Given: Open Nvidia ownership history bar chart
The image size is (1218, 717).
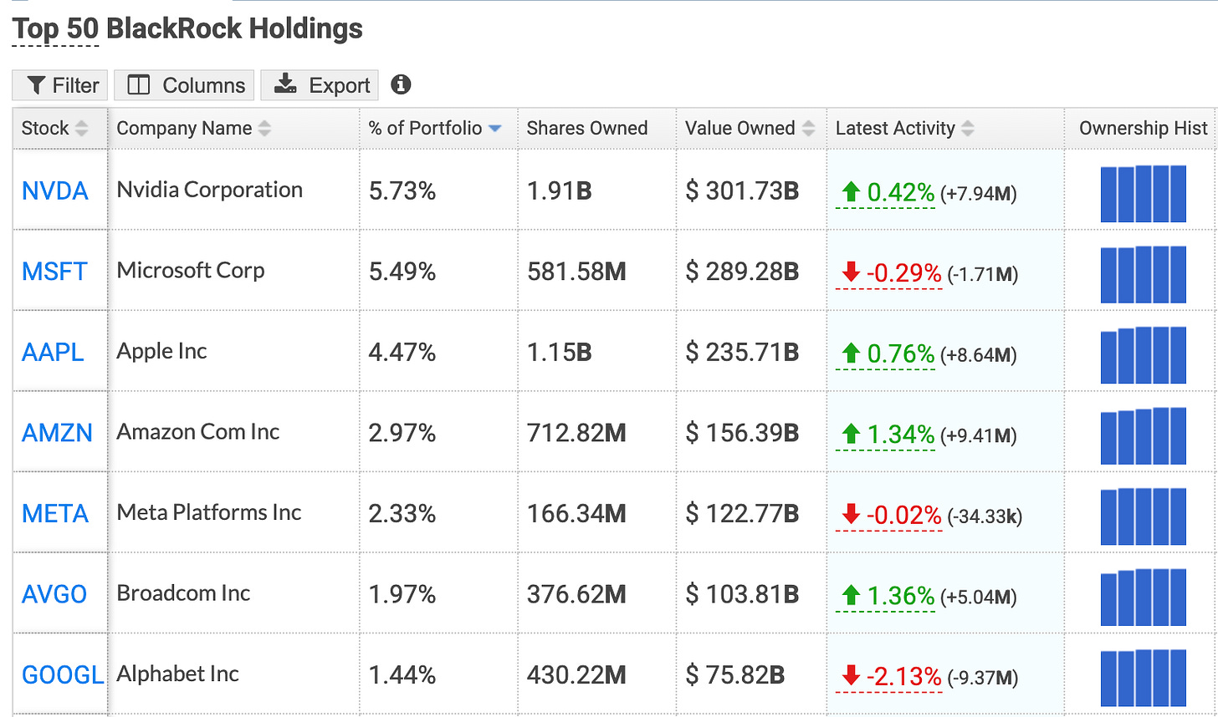Looking at the screenshot, I should tap(1143, 194).
